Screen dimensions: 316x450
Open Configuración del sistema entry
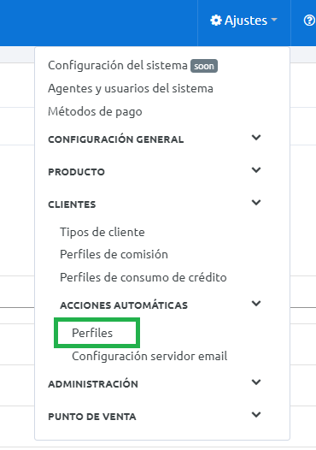tap(118, 65)
